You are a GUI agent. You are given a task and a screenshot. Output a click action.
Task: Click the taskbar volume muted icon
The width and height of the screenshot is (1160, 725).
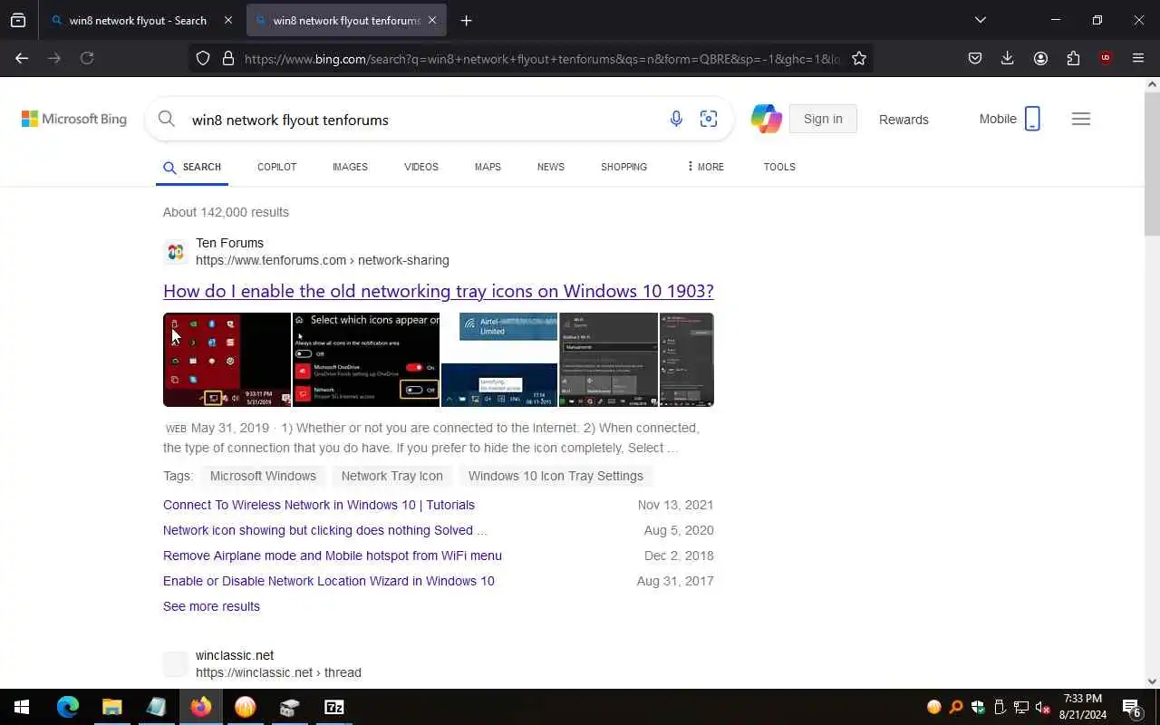coord(1043,708)
